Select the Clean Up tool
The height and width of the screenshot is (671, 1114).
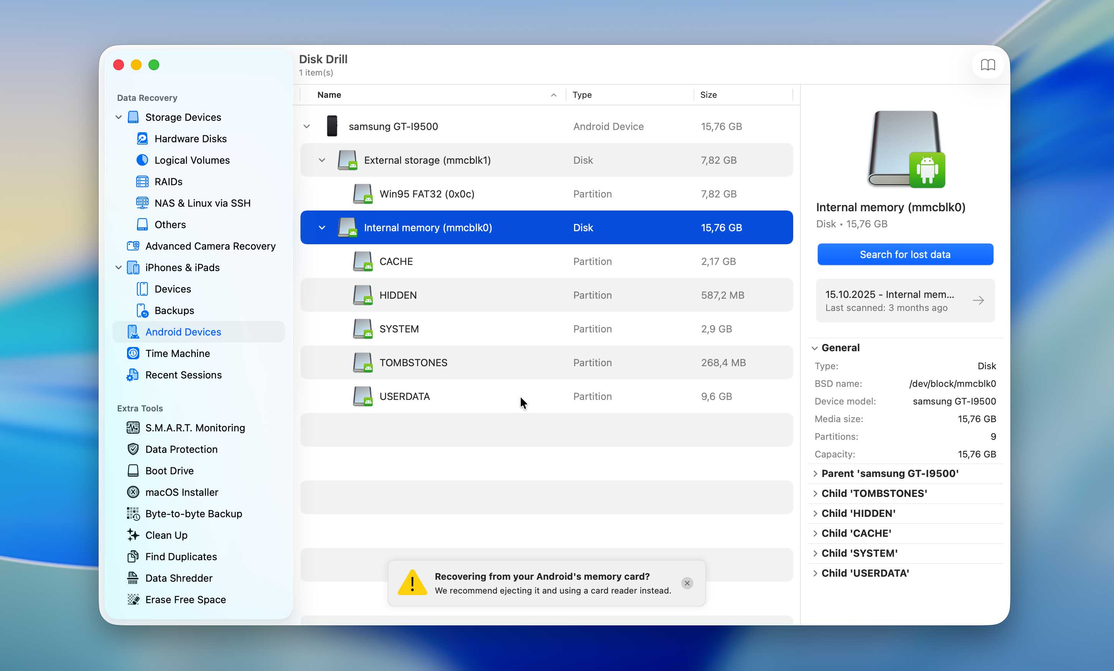(166, 535)
